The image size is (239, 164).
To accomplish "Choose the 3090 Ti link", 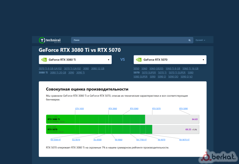I will (80, 73).
